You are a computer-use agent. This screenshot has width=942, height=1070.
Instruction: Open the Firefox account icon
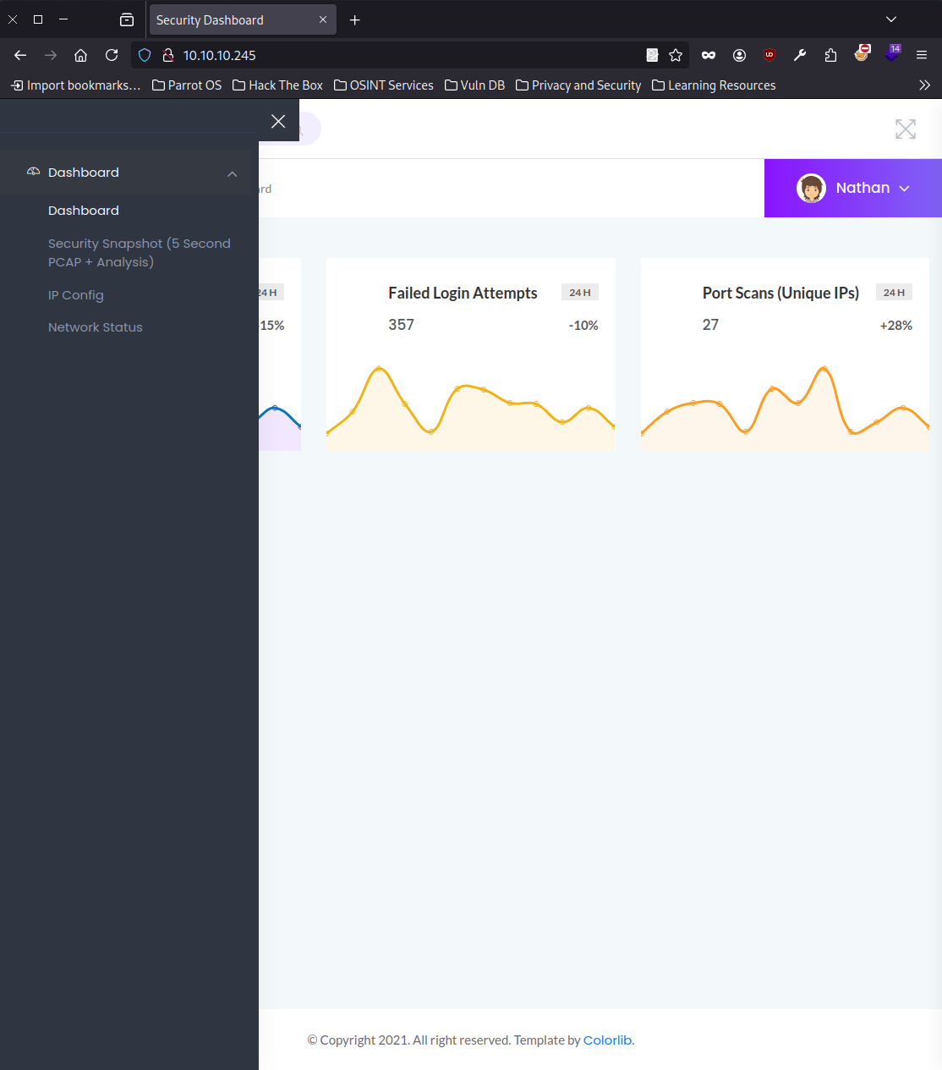(x=739, y=55)
